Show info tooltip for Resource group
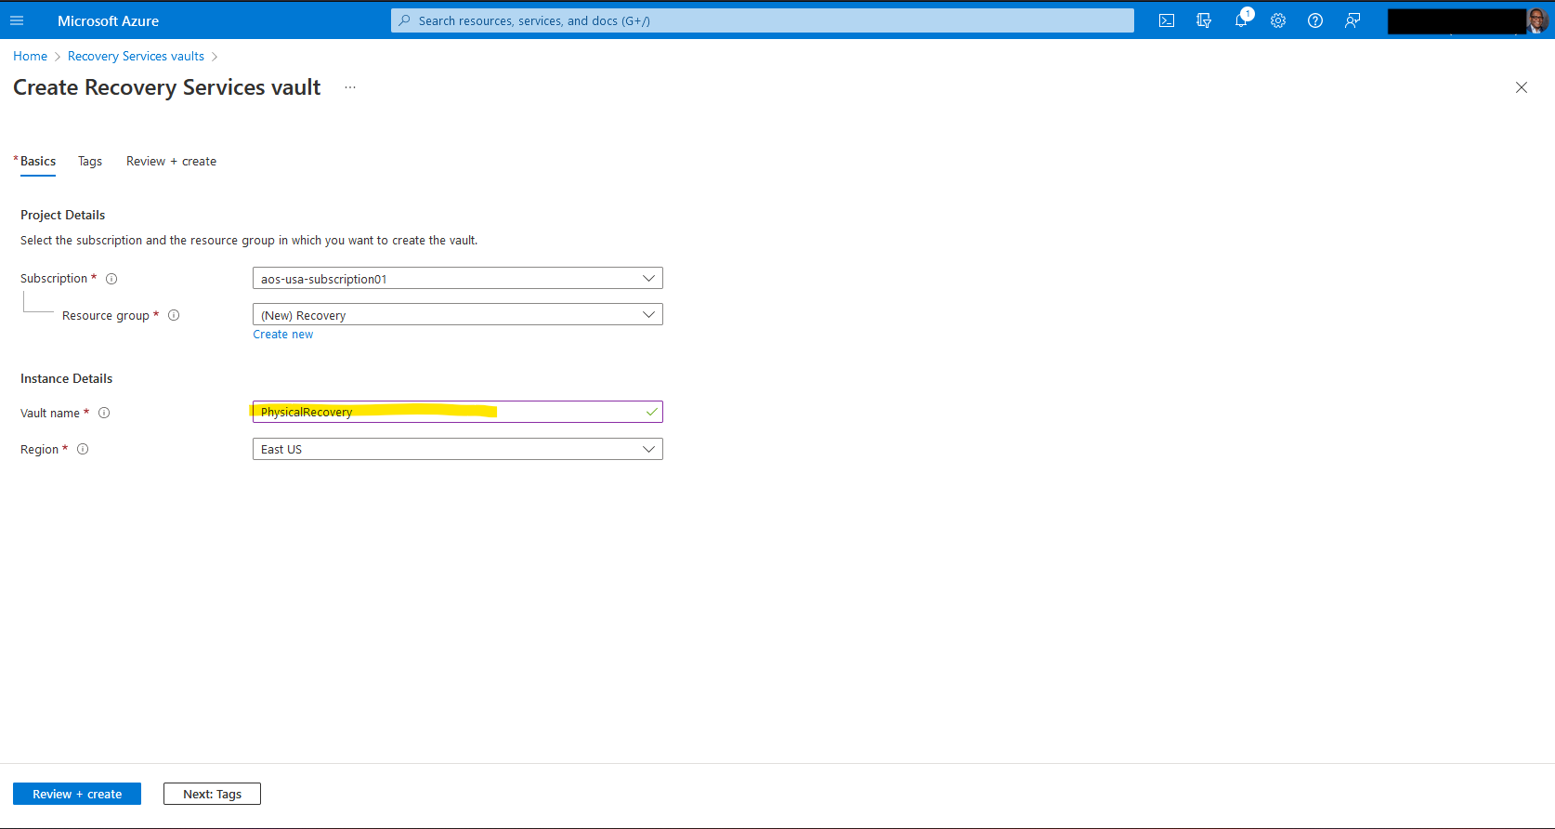 point(174,315)
